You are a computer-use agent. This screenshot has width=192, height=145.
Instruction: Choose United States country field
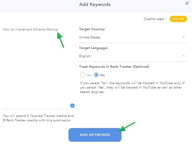133,37
